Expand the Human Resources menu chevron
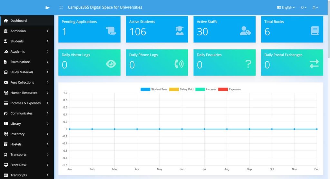 click(48, 93)
